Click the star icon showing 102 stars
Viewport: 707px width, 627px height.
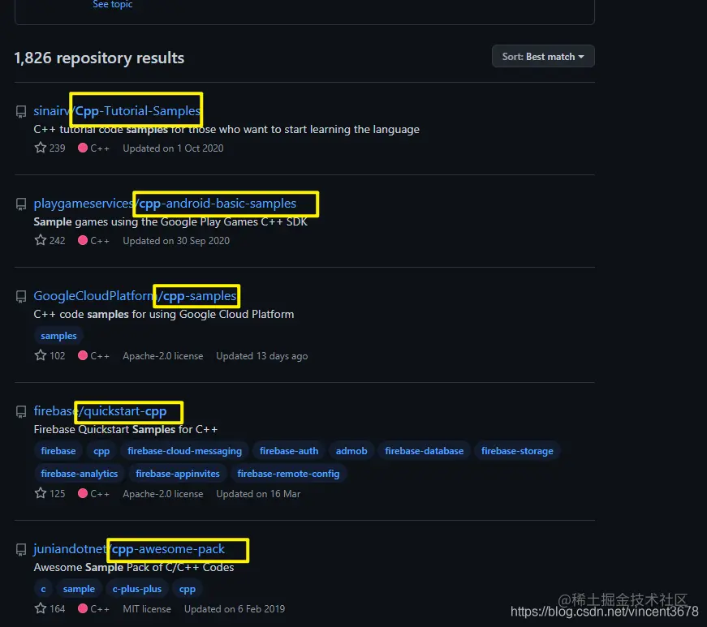(41, 355)
